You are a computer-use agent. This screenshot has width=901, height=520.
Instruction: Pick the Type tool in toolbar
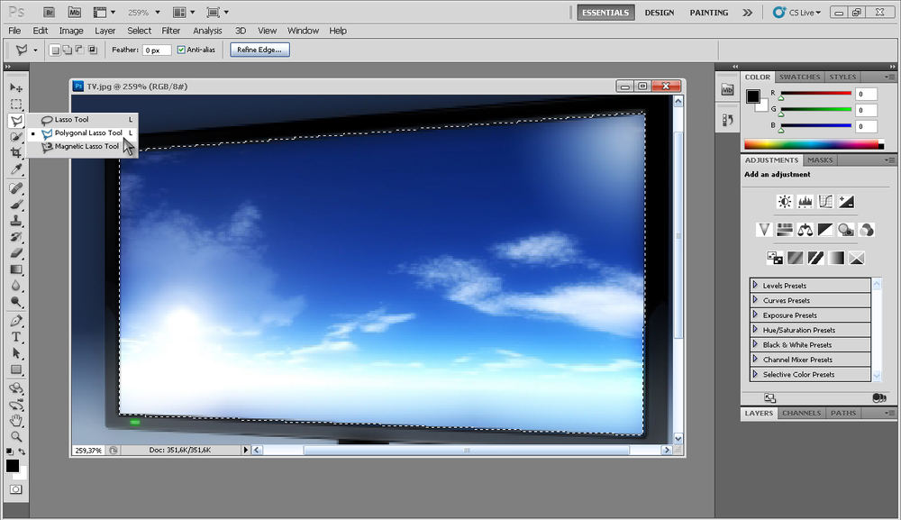pyautogui.click(x=16, y=337)
